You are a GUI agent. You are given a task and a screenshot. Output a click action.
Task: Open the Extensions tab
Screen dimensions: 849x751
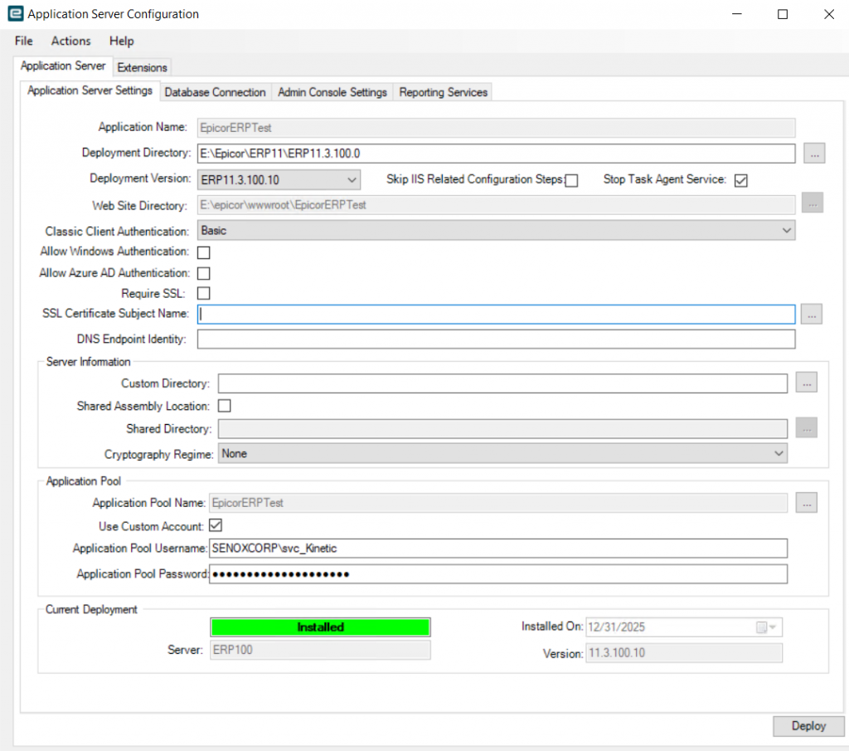tap(142, 67)
